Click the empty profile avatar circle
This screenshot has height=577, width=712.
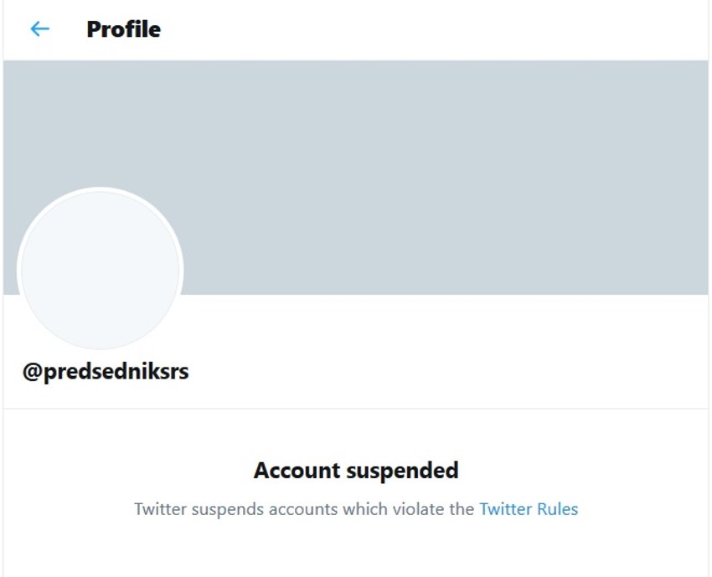click(x=100, y=270)
